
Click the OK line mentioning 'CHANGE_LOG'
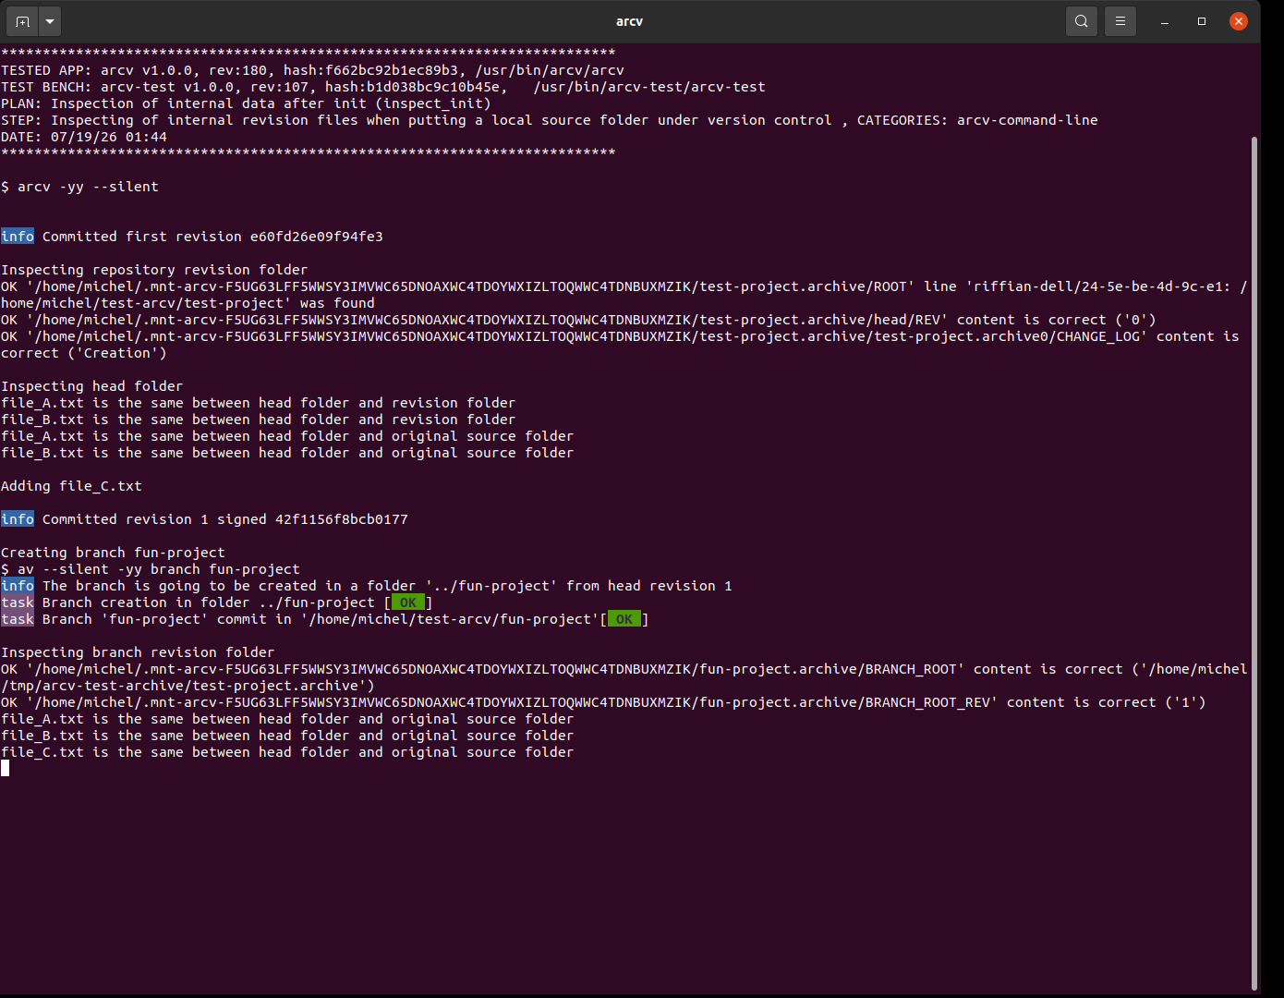point(620,345)
